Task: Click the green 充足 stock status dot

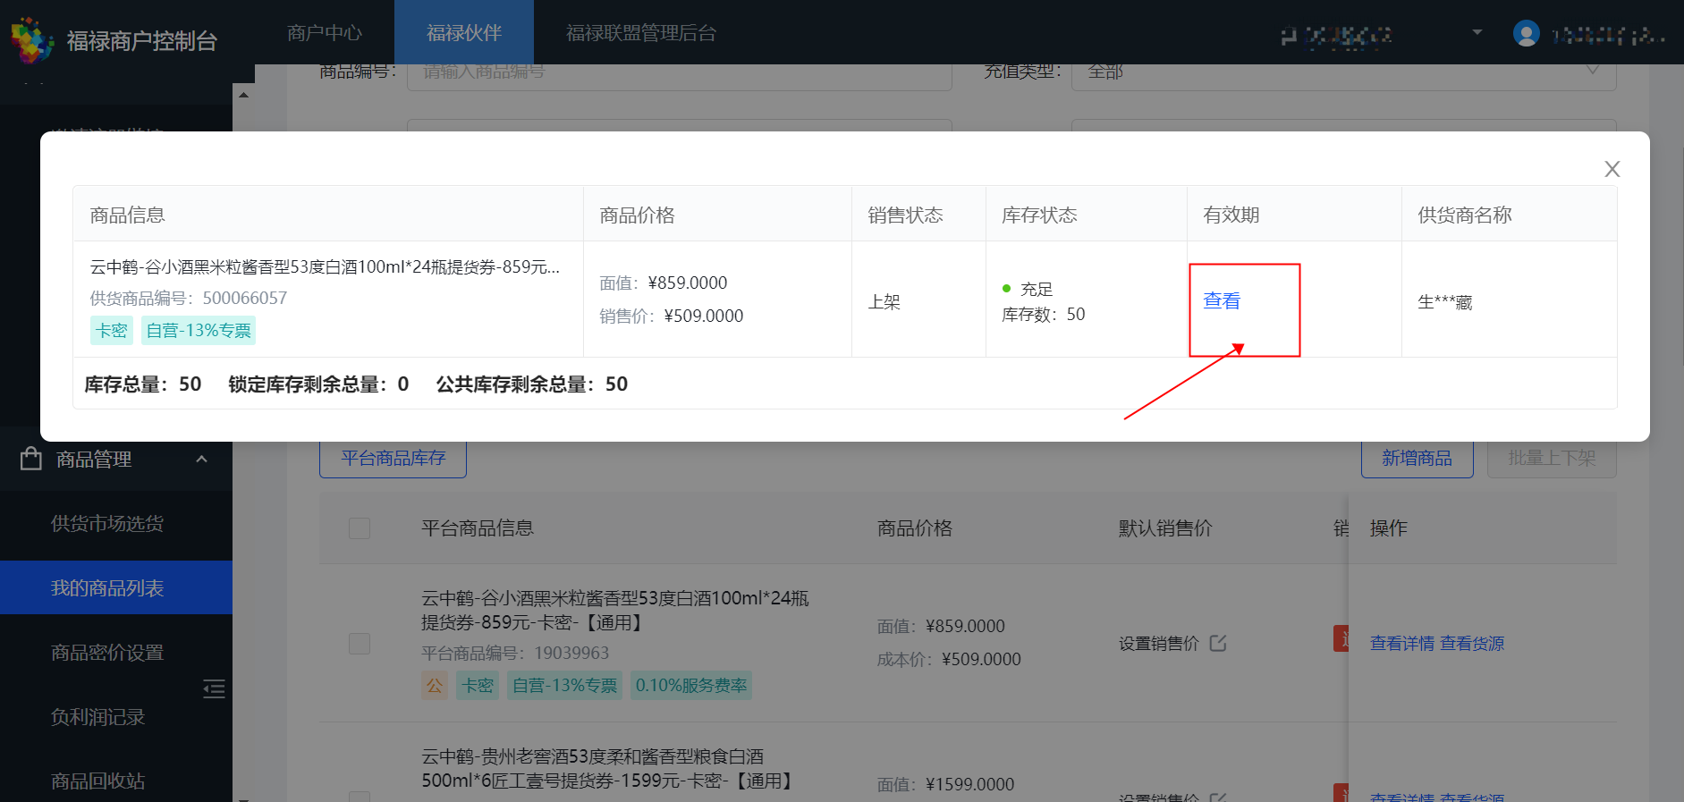Action: tap(1007, 289)
